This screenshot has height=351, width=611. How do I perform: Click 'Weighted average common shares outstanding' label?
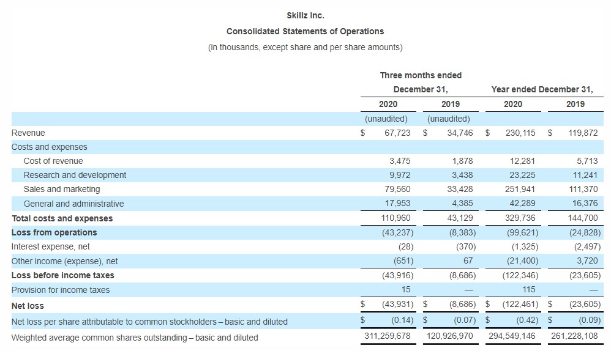tap(135, 338)
